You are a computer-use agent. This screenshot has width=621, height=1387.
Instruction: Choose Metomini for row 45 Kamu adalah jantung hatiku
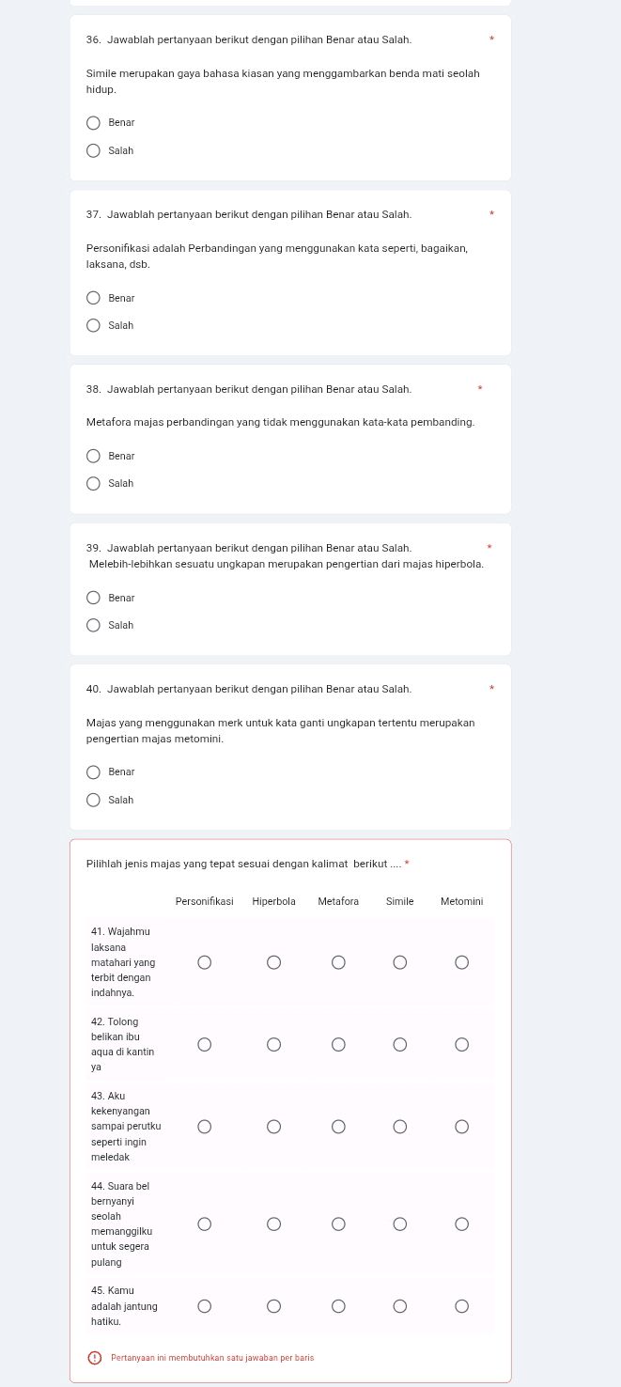click(x=461, y=1306)
